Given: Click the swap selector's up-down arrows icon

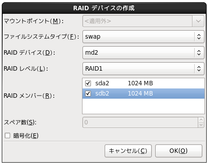Looking at the screenshot, I should tap(199, 36).
